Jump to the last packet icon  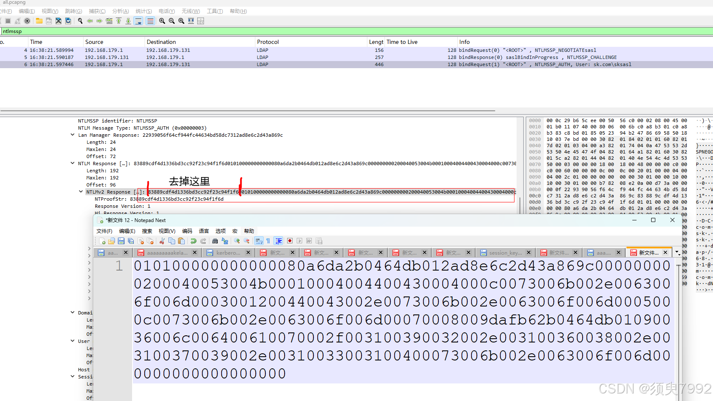click(128, 21)
